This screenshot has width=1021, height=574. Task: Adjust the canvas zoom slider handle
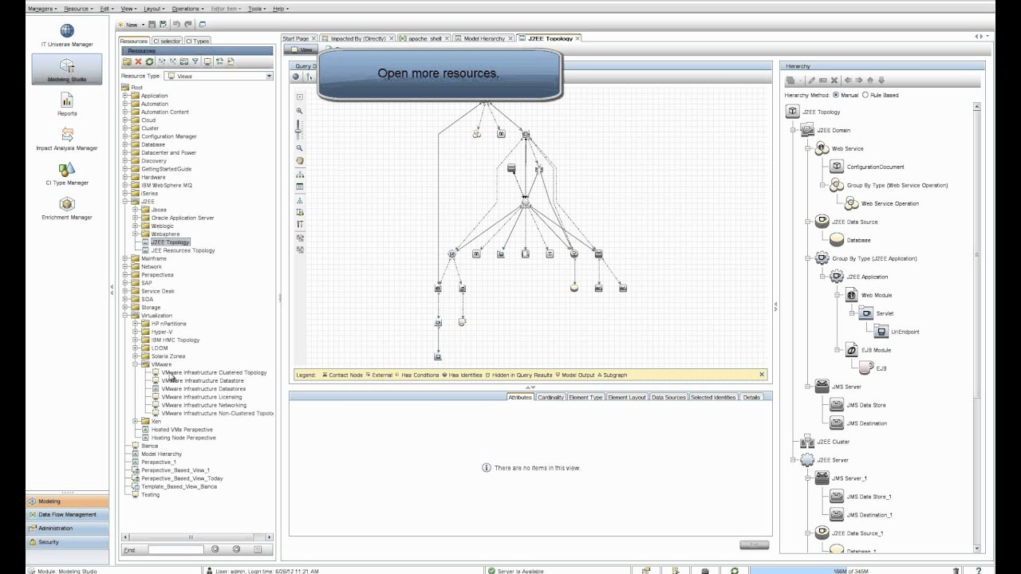[x=300, y=132]
